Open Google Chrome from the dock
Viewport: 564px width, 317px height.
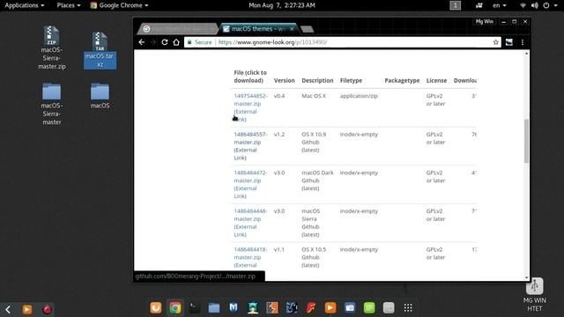(175, 307)
